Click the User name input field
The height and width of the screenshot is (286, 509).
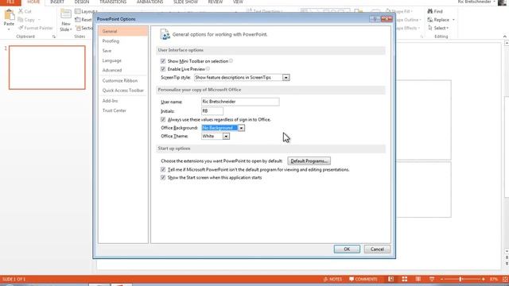tap(240, 102)
